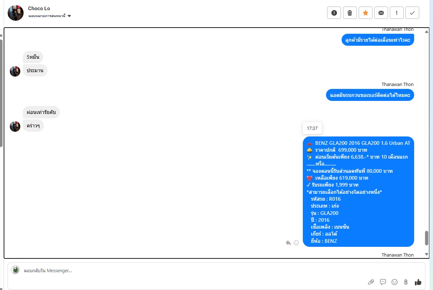Delete conversation using trash icon
Viewport: 433px width, 290px height.
(x=350, y=13)
